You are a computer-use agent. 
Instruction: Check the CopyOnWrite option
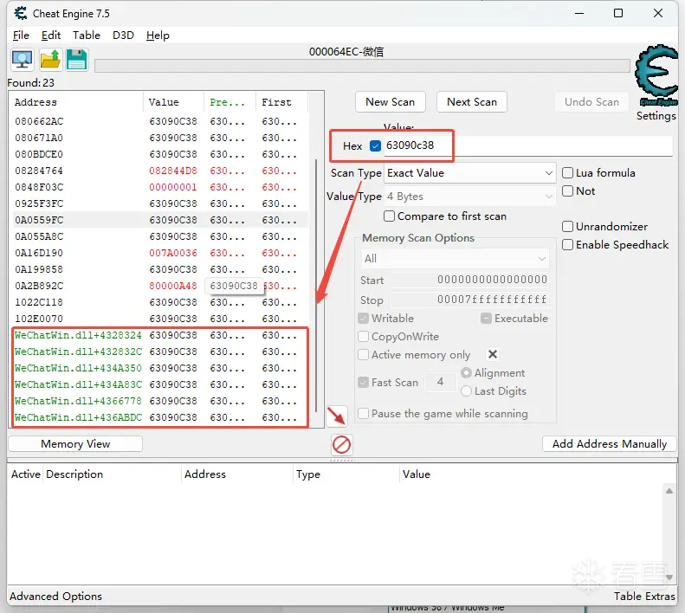tap(363, 337)
